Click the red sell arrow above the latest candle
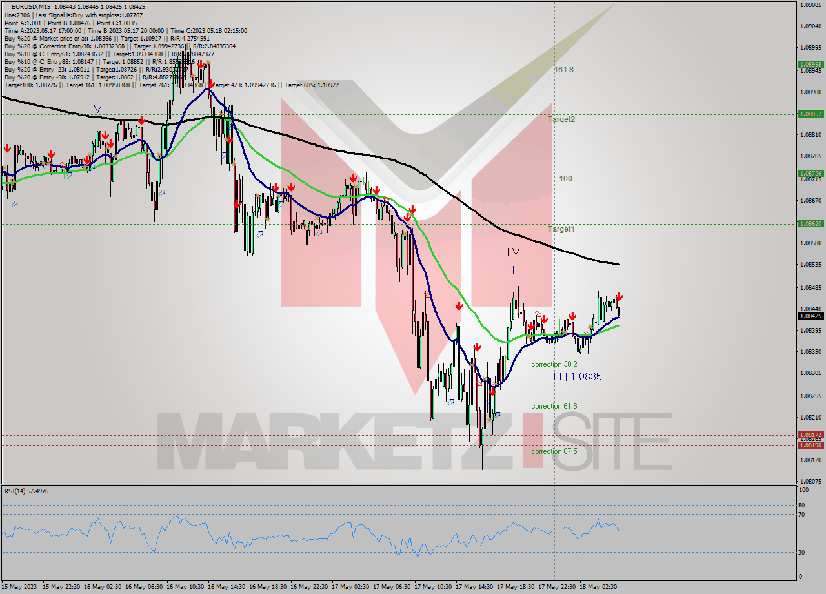This screenshot has height=594, width=826. (x=618, y=297)
